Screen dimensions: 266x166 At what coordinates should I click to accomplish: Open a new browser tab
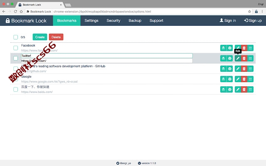68,5
